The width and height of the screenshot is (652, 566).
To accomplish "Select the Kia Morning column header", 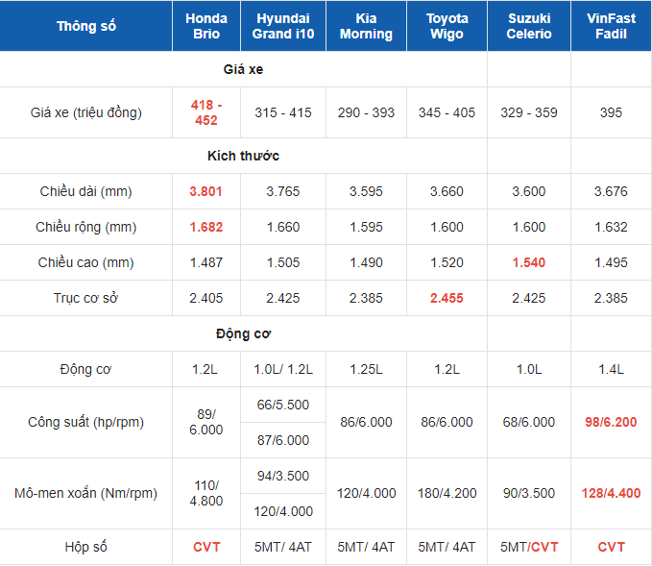I will coord(366,26).
